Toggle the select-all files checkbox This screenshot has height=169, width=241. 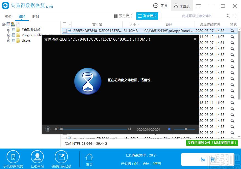(65, 24)
